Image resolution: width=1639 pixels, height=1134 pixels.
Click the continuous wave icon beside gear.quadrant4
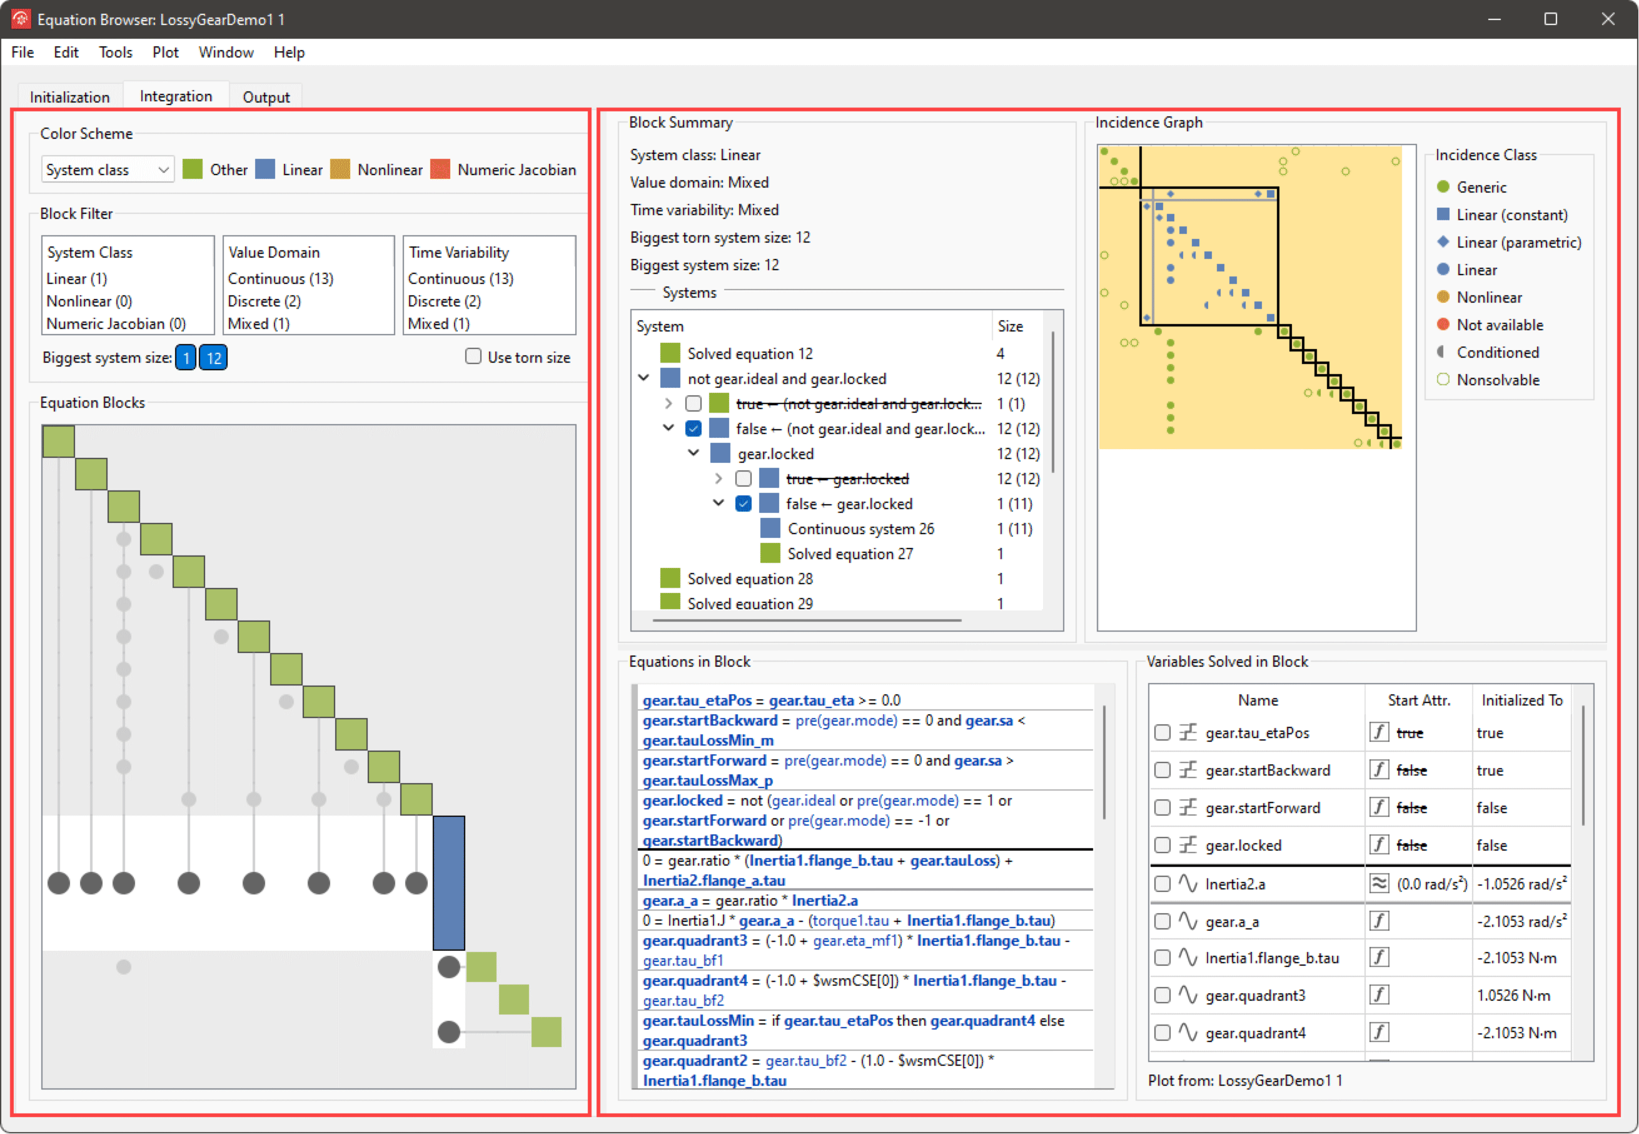(x=1188, y=1031)
